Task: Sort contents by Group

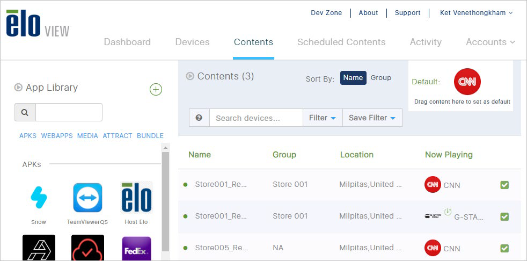Action: [381, 78]
